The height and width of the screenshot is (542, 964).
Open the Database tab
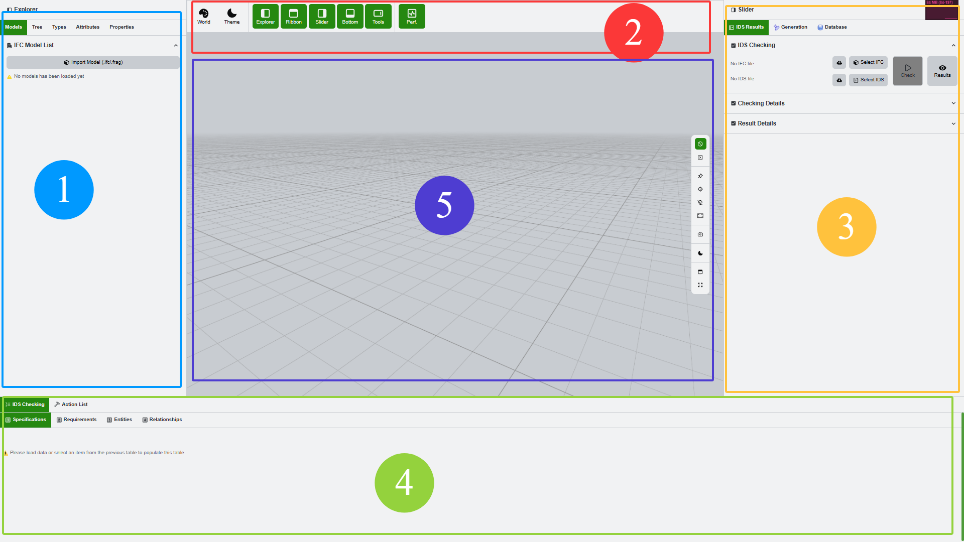pos(832,27)
